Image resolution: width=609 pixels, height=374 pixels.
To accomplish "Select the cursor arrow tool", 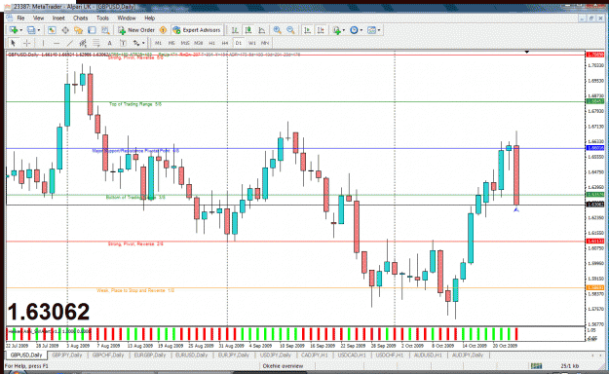I will click(14, 43).
